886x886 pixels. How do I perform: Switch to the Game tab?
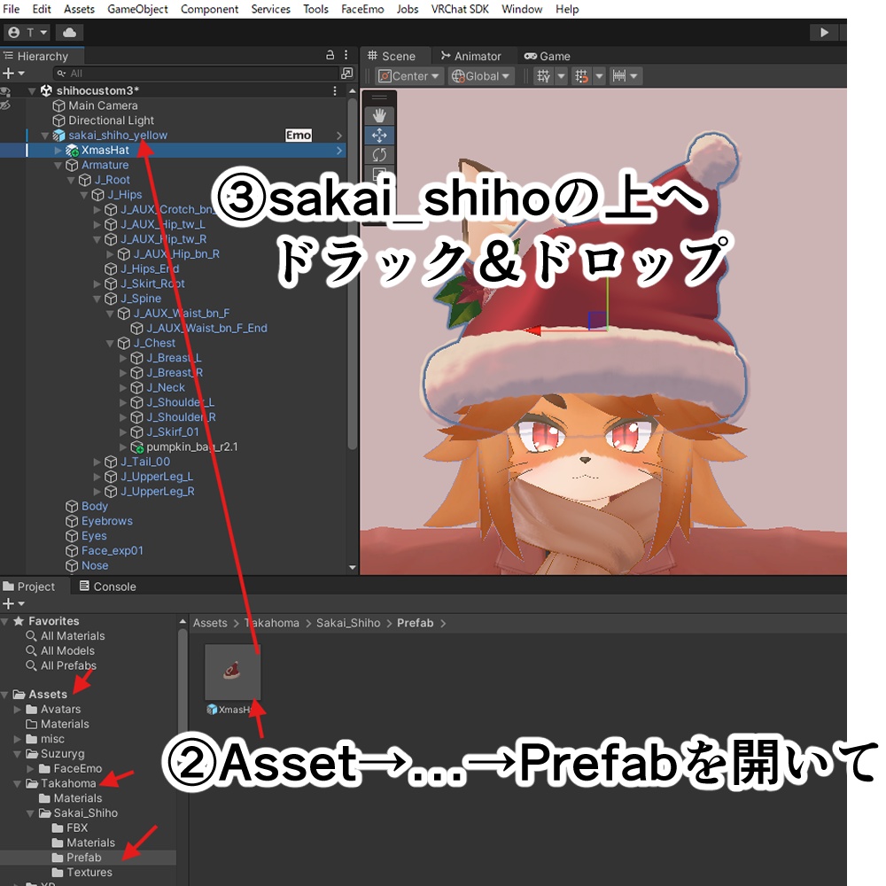click(547, 56)
